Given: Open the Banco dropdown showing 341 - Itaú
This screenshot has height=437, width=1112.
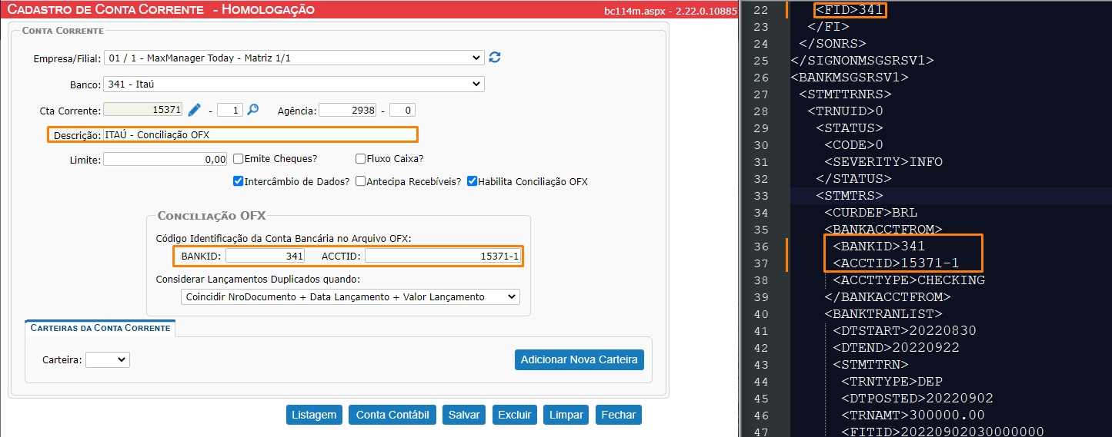Looking at the screenshot, I should point(294,84).
